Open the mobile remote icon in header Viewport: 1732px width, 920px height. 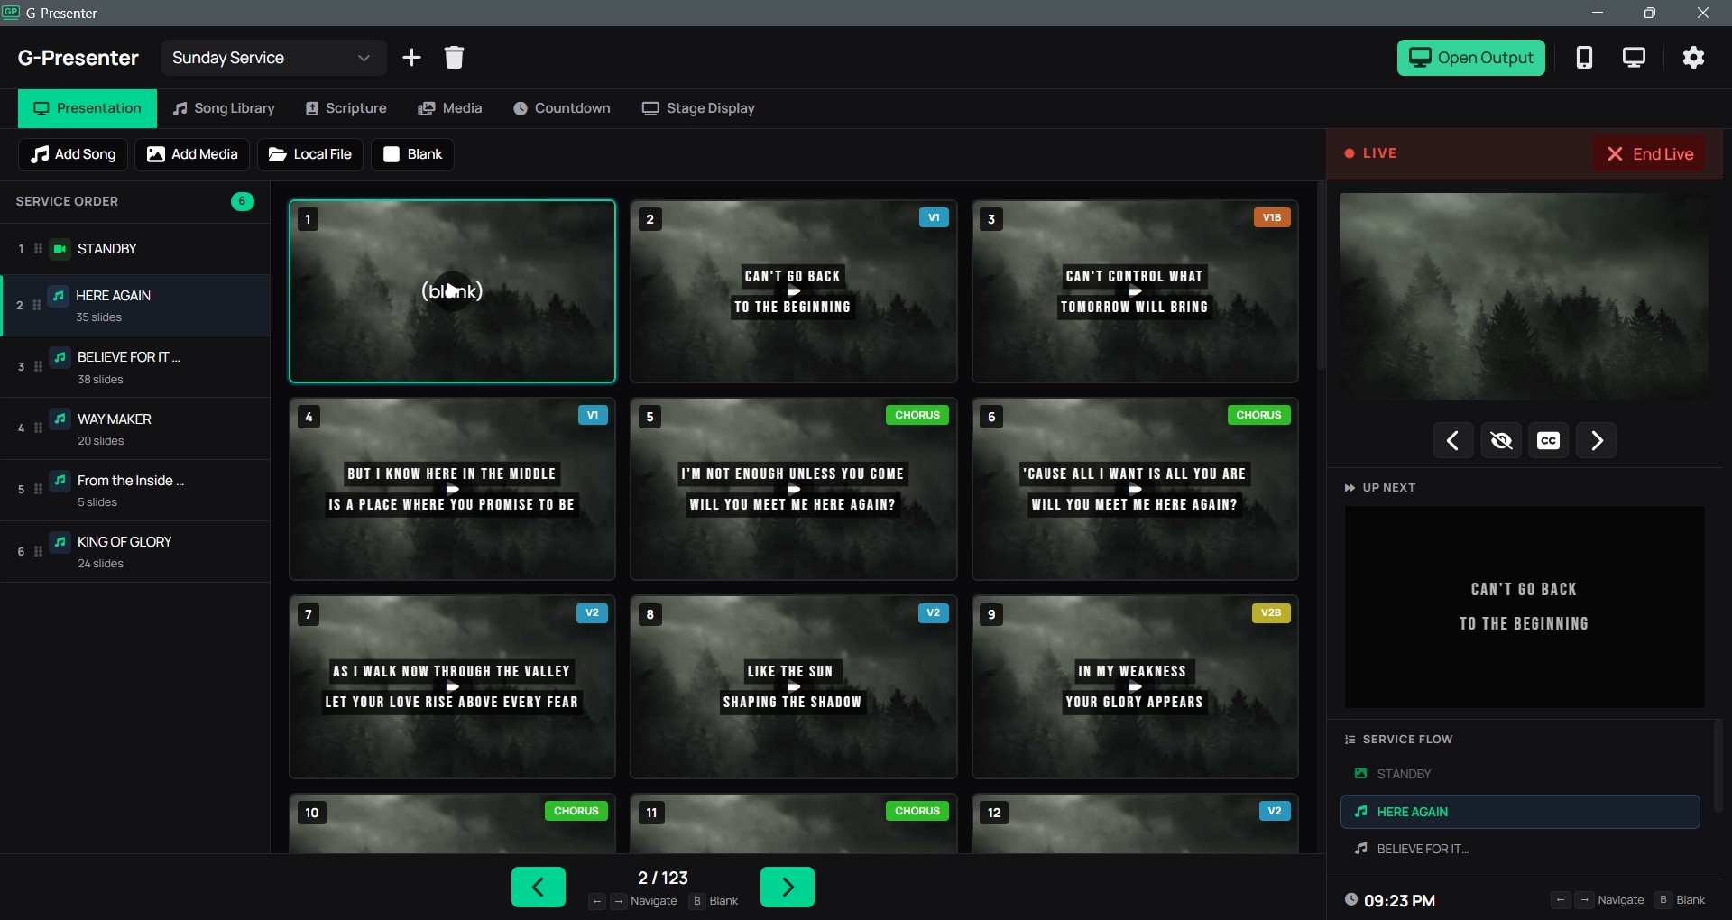[1585, 57]
